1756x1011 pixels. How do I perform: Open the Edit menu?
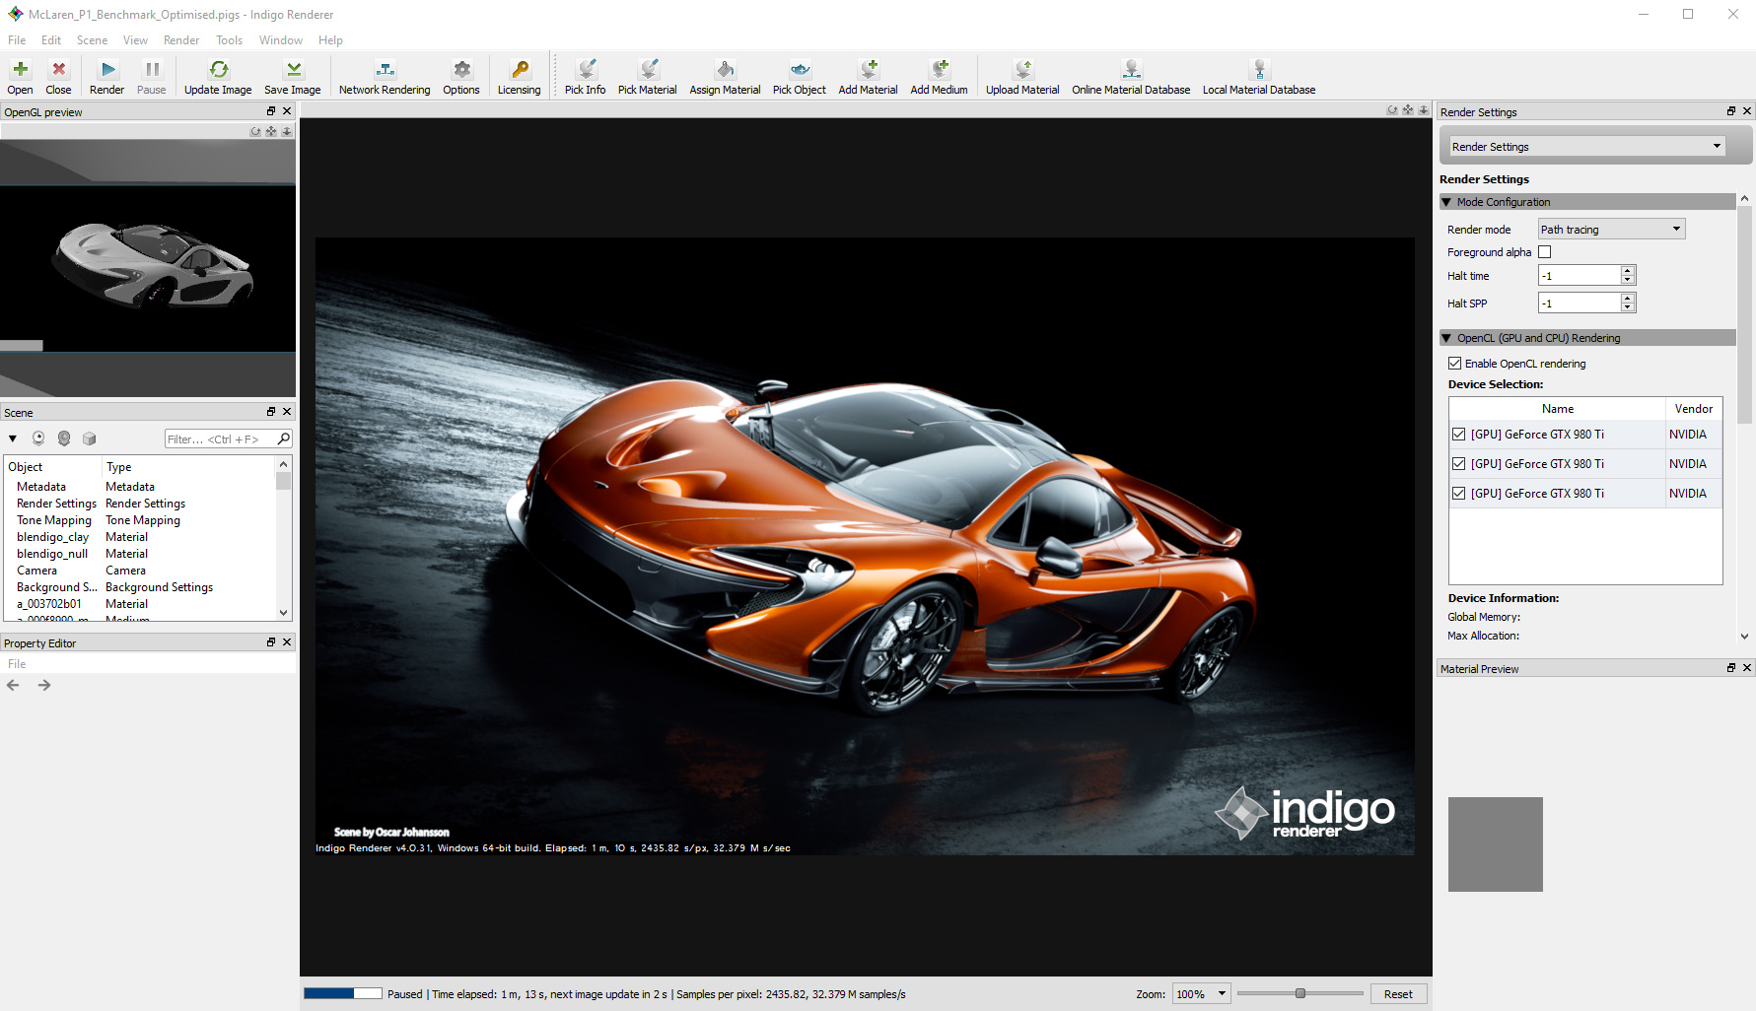(x=51, y=40)
